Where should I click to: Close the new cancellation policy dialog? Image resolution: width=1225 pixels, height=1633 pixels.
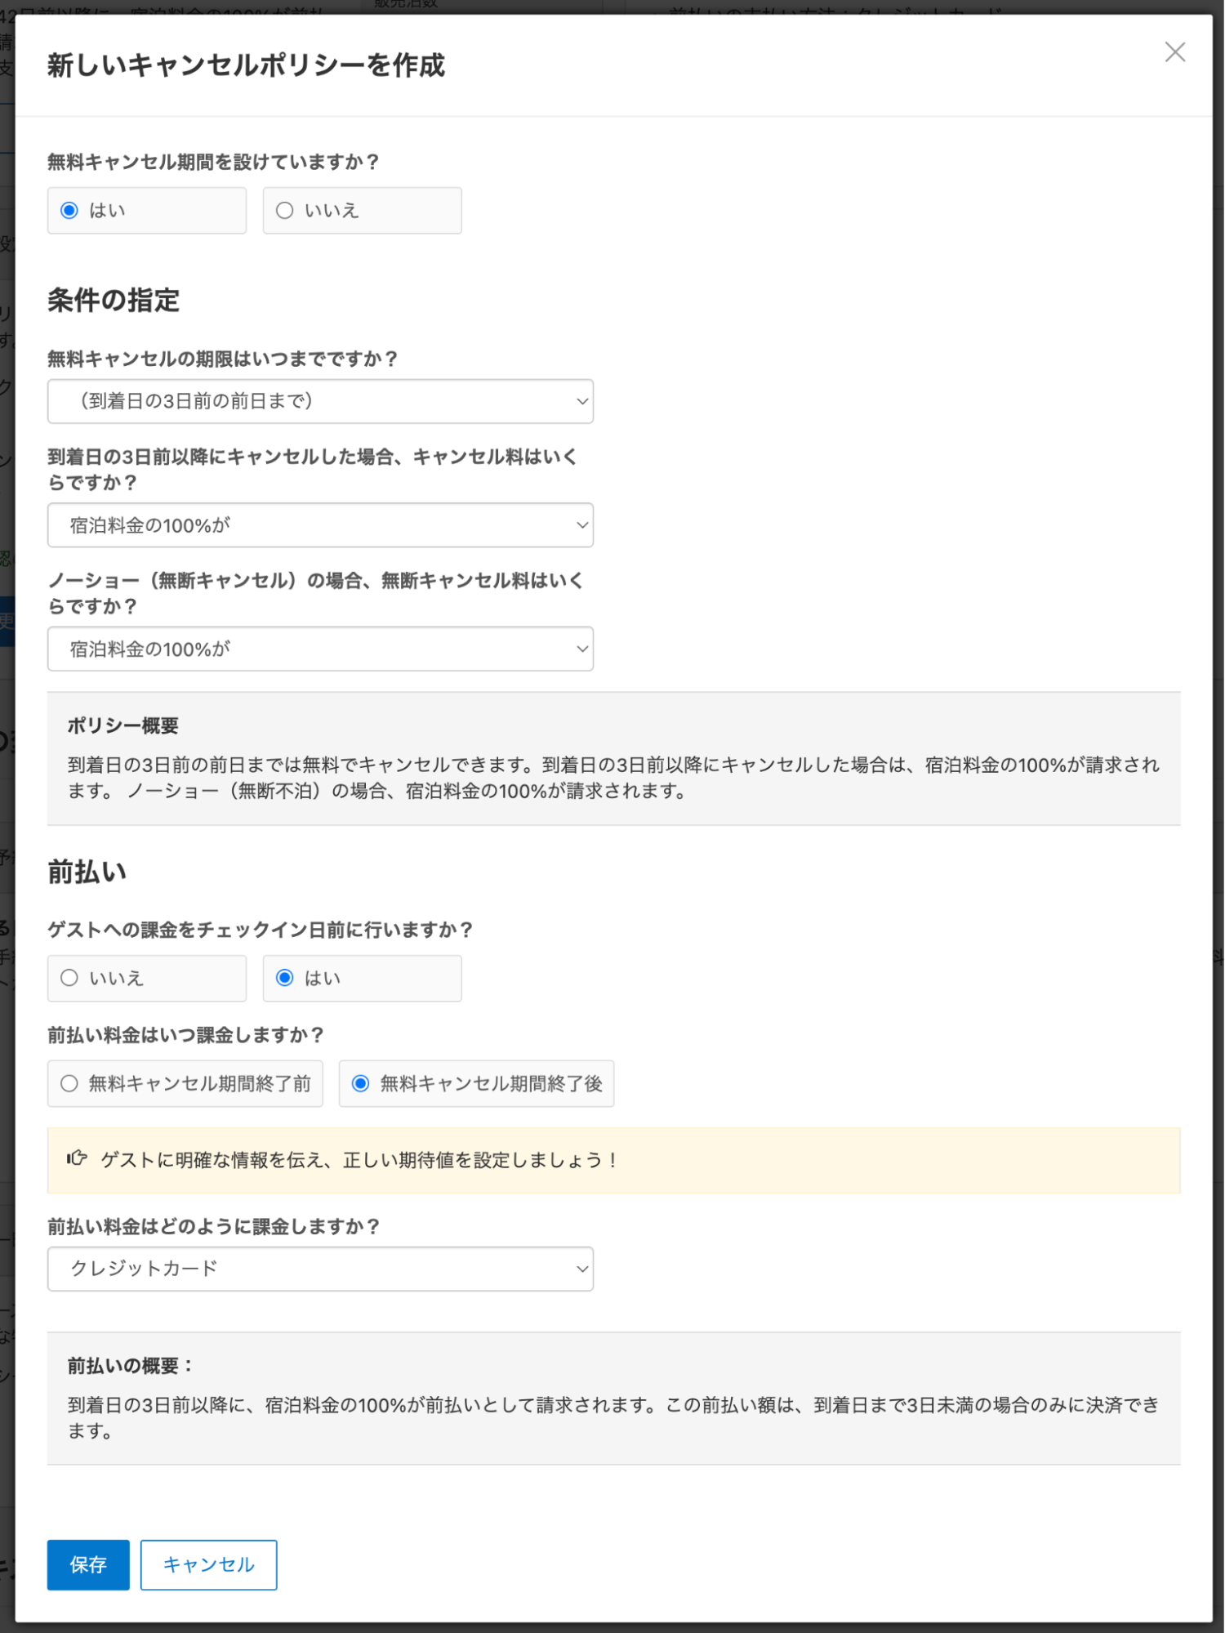coord(1174,52)
